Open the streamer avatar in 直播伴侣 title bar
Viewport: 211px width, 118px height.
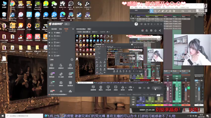tap(136, 24)
